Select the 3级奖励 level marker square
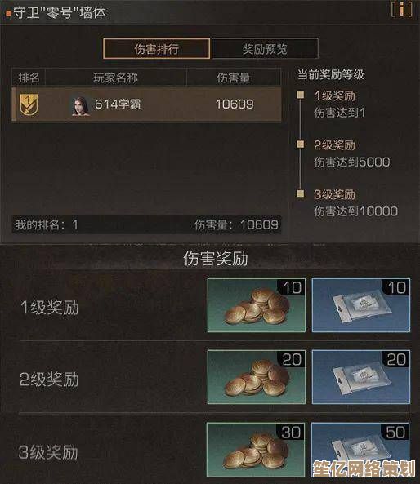Viewport: 420px width, 484px height. point(300,193)
